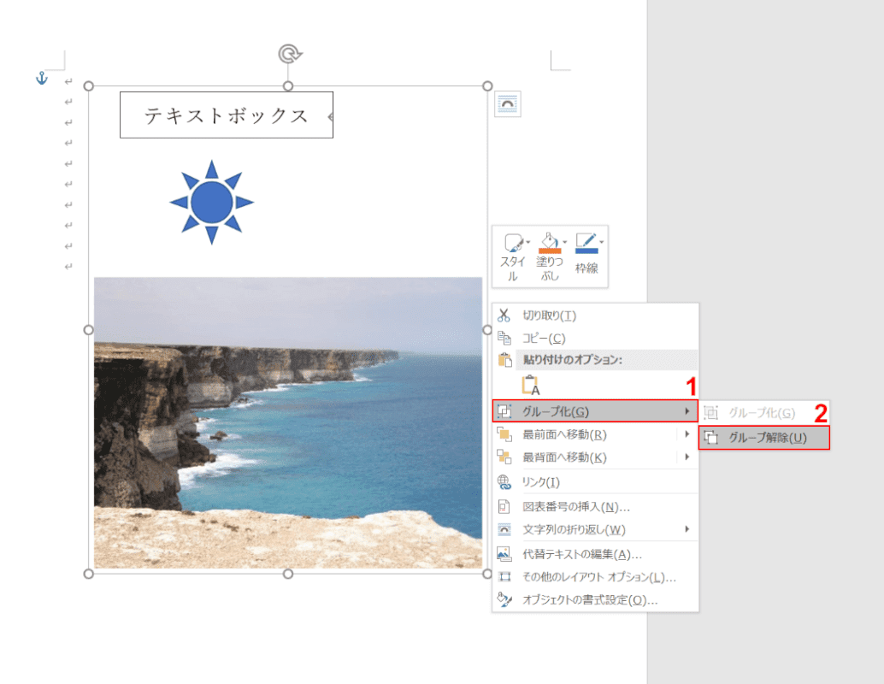Click the bring-to-front icon beside 最前面へ移動
Image resolution: width=884 pixels, height=684 pixels.
coord(504,434)
